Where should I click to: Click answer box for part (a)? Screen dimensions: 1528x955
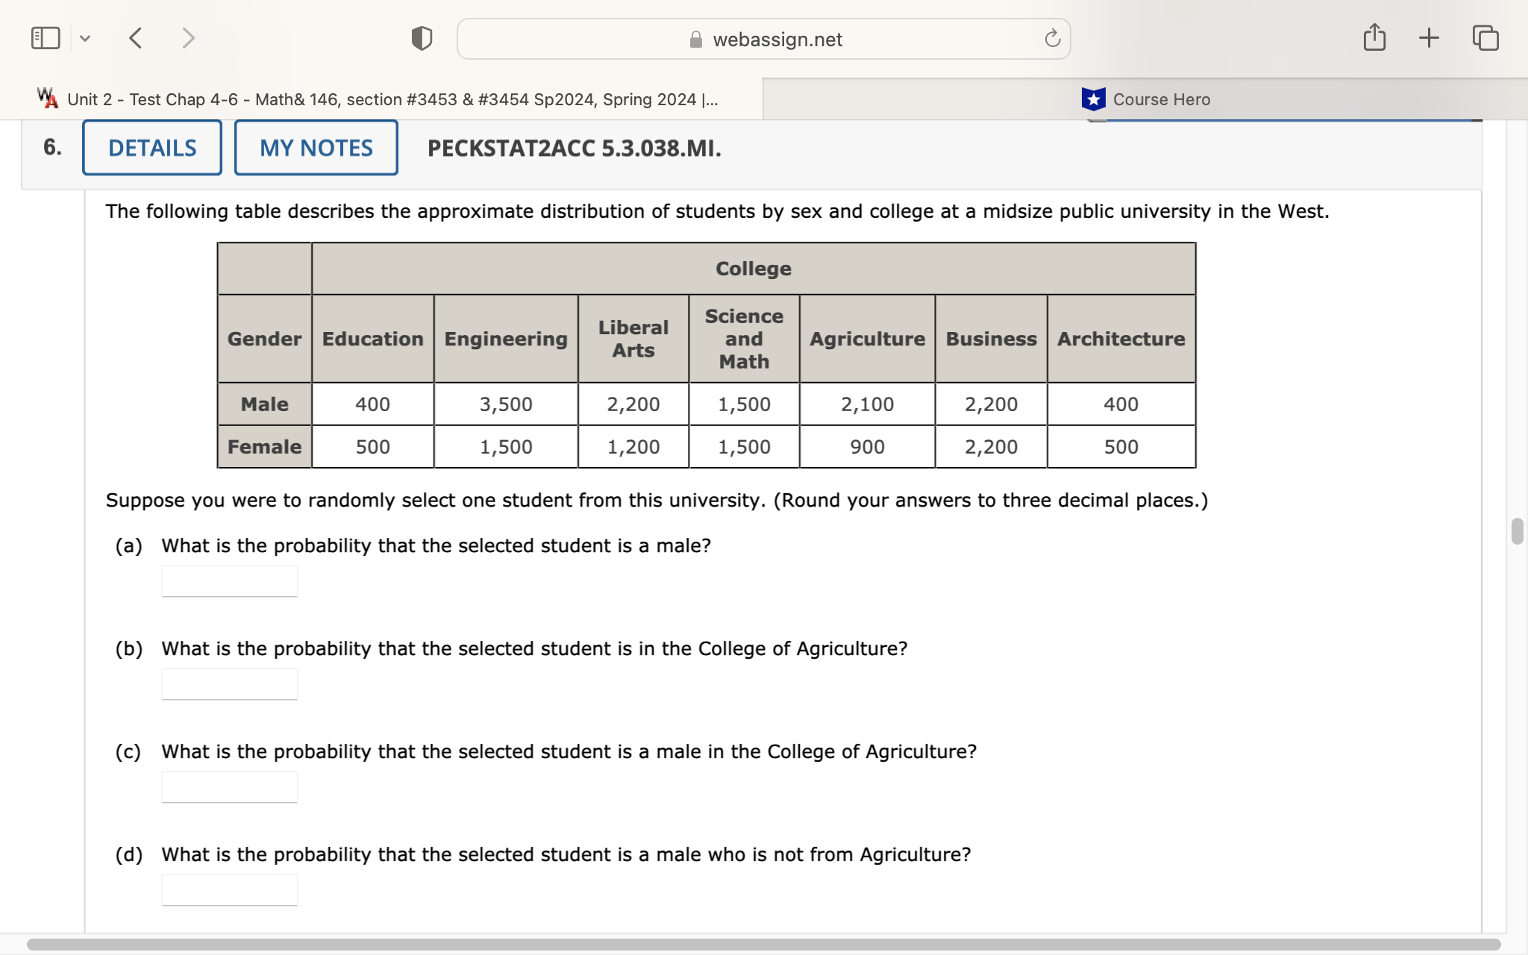230,581
